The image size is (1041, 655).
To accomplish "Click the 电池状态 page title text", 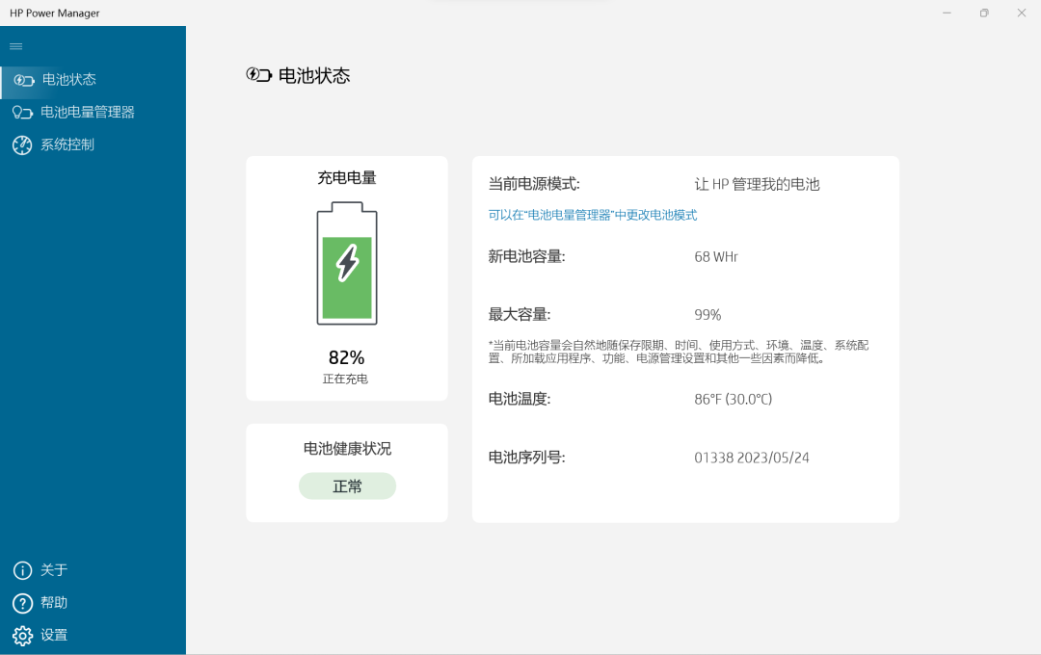I will pos(314,76).
